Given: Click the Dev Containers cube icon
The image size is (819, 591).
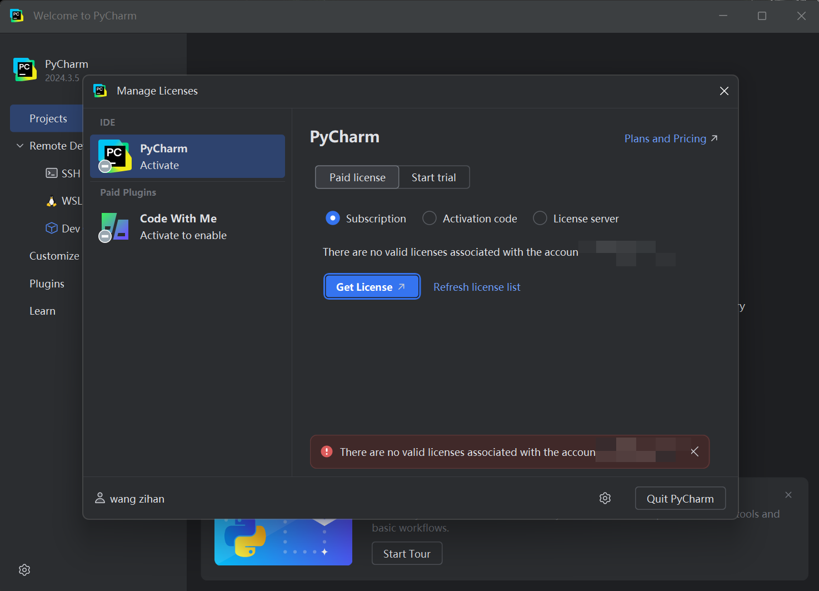Looking at the screenshot, I should 52,228.
